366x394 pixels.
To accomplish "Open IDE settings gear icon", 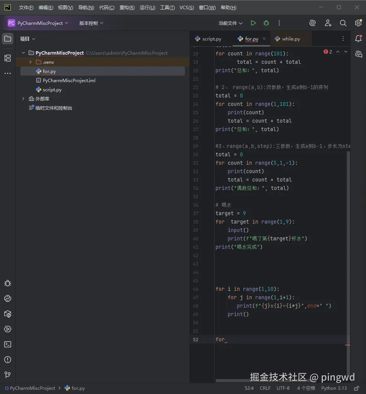I will 358,23.
